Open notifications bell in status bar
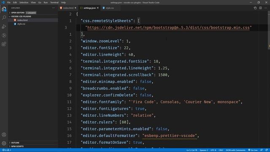The height and width of the screenshot is (152, 270). tap(267, 150)
